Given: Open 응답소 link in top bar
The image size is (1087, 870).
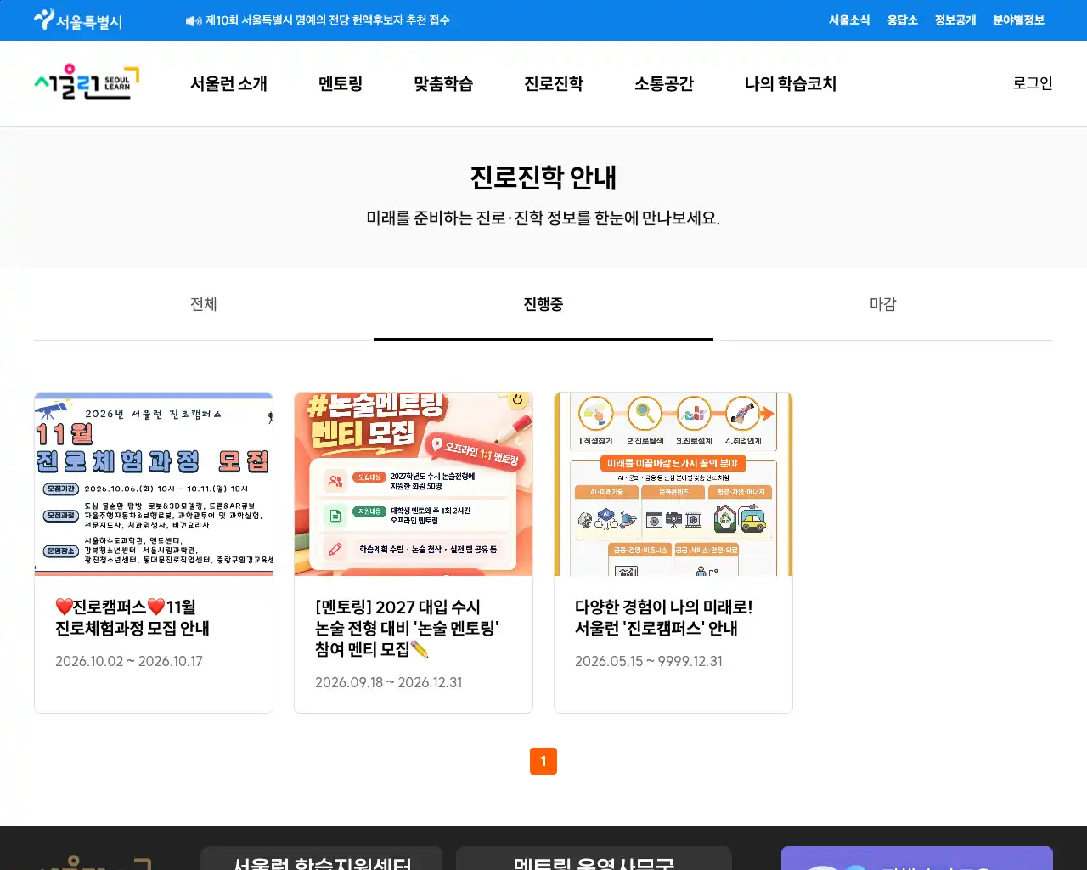Looking at the screenshot, I should pos(903,20).
